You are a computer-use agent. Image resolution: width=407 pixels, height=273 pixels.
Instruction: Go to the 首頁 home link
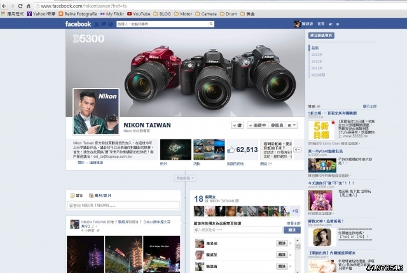click(321, 24)
